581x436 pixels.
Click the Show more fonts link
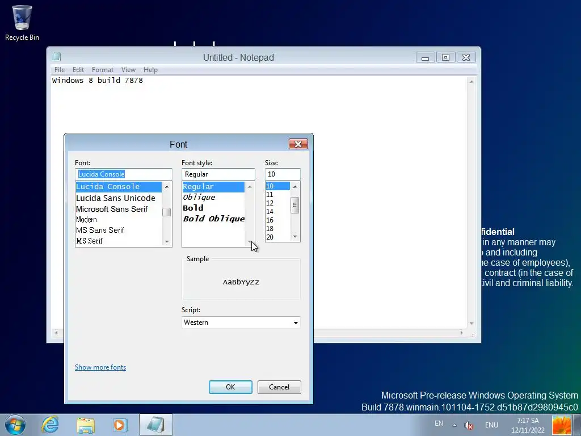(x=100, y=367)
